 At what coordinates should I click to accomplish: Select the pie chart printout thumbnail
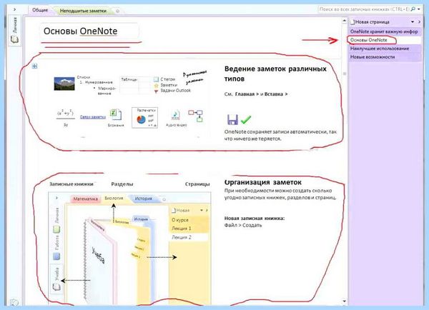(x=144, y=118)
